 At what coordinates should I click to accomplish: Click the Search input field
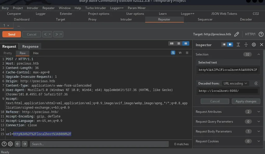[x=99, y=144]
